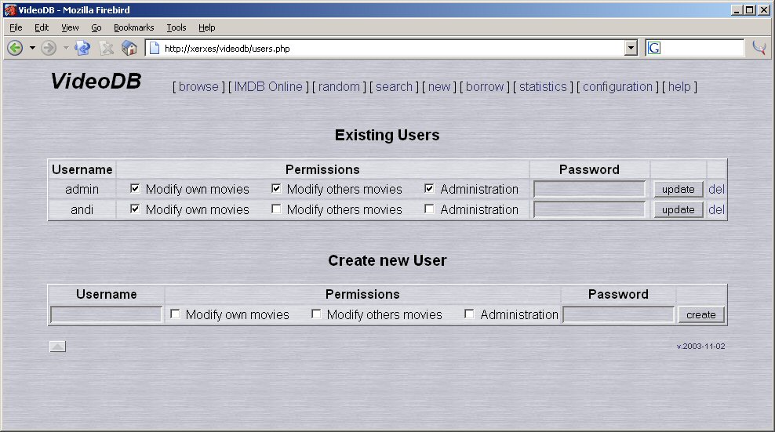Enable andi's Modify others movies
The width and height of the screenshot is (775, 432).
click(x=276, y=209)
